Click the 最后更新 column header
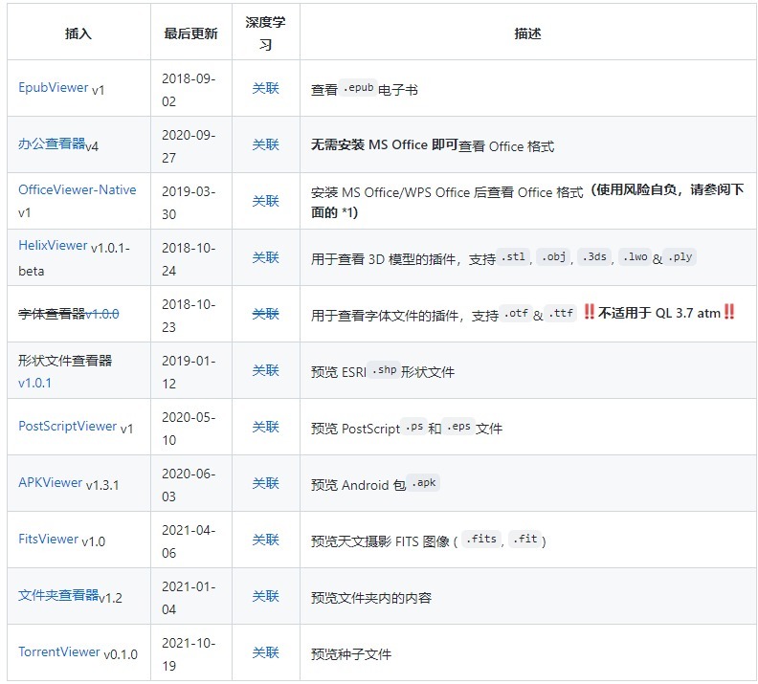Image resolution: width=758 pixels, height=684 pixels. [190, 33]
